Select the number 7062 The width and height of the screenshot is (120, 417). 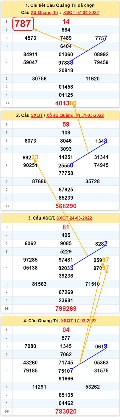click(x=66, y=354)
